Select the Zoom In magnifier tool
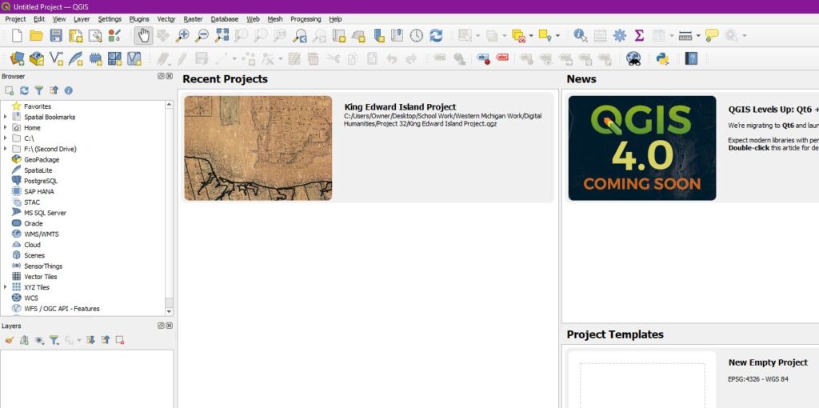The width and height of the screenshot is (819, 408). [182, 35]
